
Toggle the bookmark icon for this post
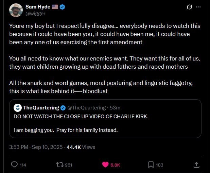[151, 165]
